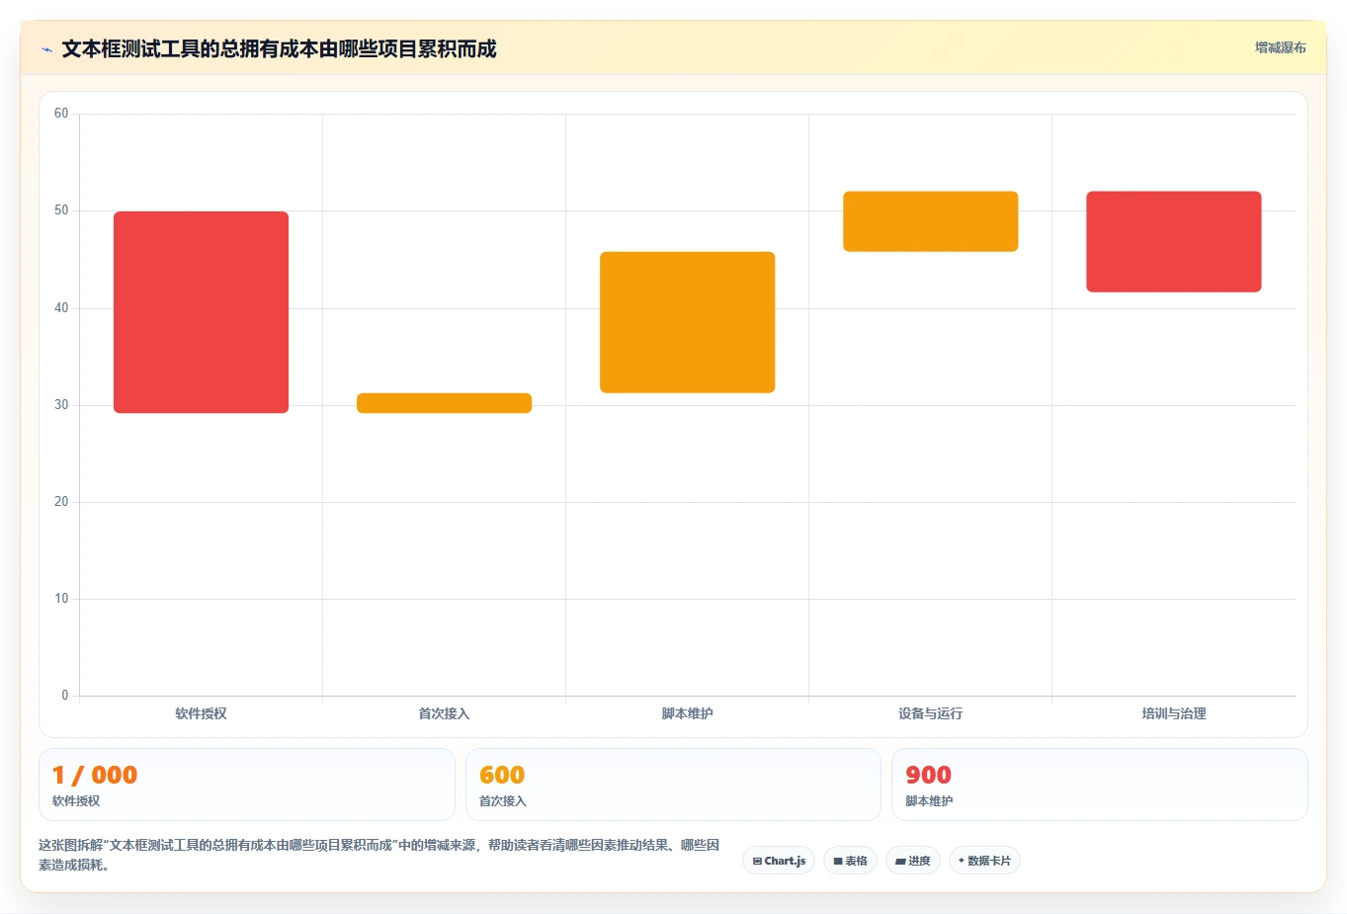Click the orange 设备与运行 bar
The height and width of the screenshot is (914, 1347).
click(930, 221)
